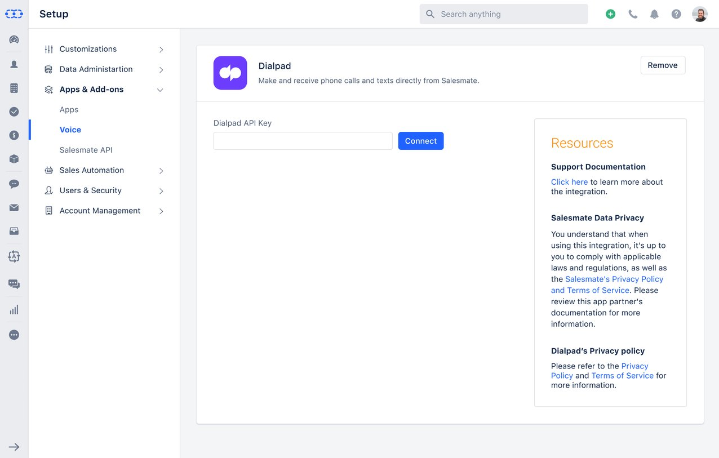Click the green plus quick-add icon
The width and height of the screenshot is (719, 458).
click(610, 14)
